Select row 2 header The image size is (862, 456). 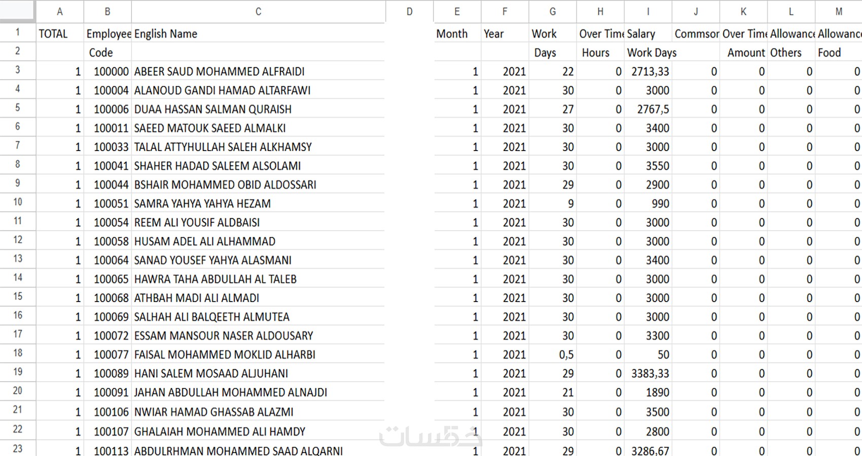pyautogui.click(x=18, y=51)
